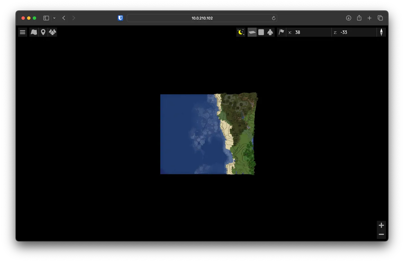This screenshot has width=404, height=262.
Task: Go forward in Safari
Action: coord(74,18)
